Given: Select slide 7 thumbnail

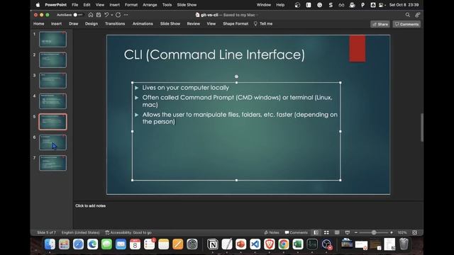Looking at the screenshot, I should 52,163.
